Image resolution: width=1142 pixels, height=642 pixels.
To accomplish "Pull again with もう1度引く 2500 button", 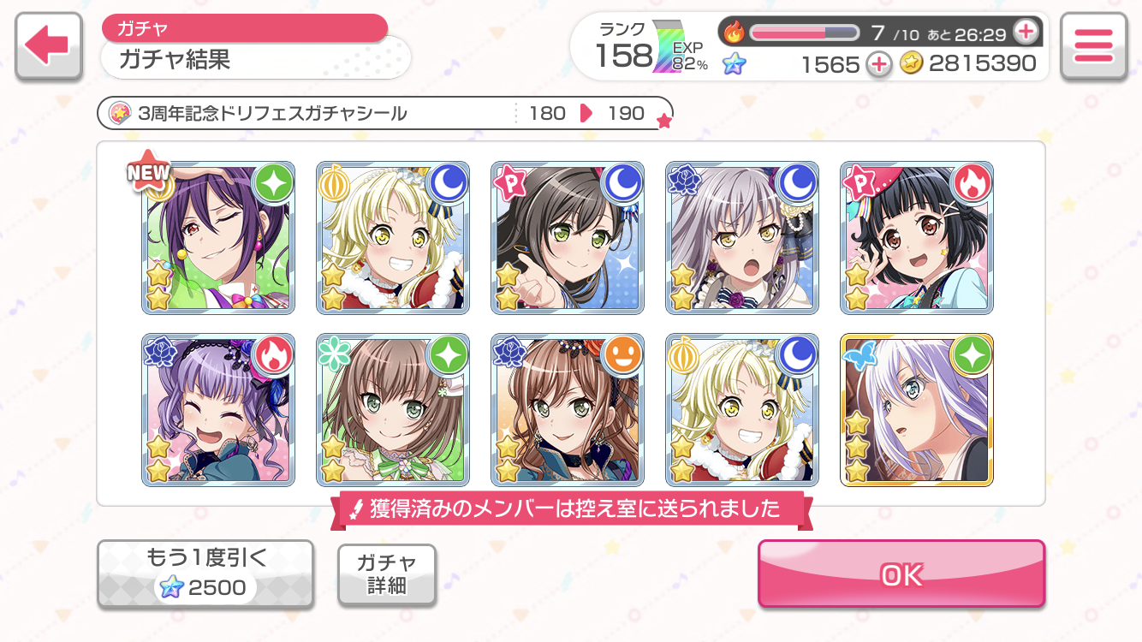I will pyautogui.click(x=205, y=574).
